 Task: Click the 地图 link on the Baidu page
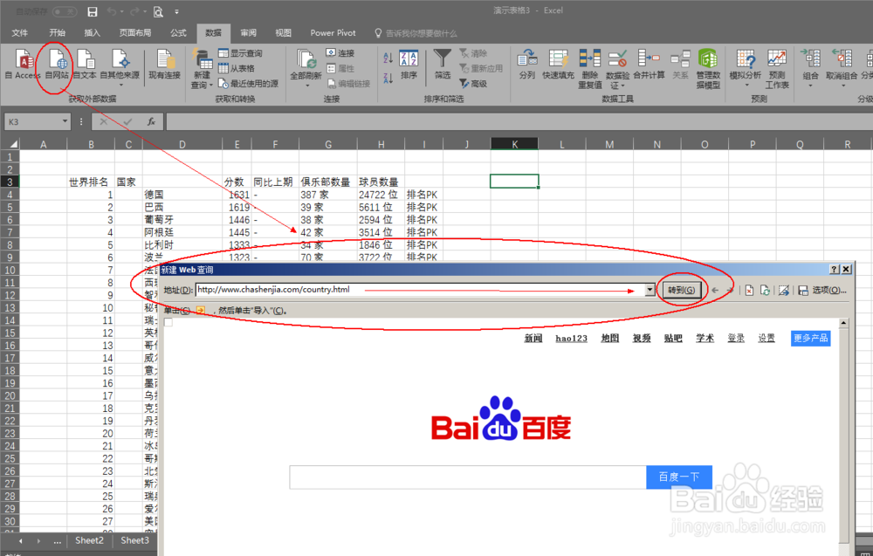pos(609,338)
